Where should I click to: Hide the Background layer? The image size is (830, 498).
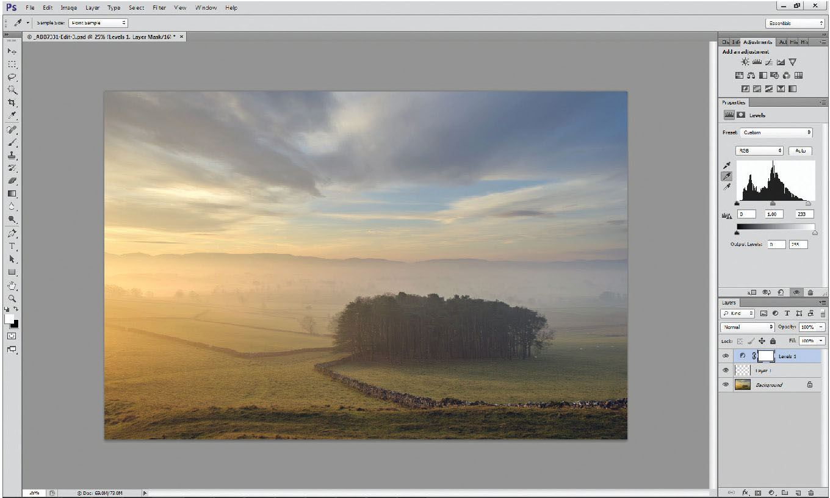(726, 385)
